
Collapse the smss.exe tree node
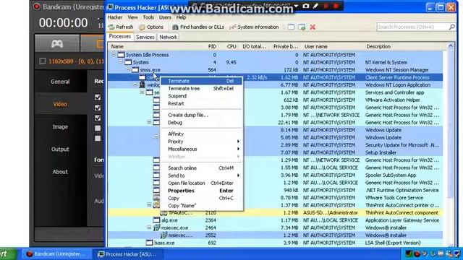pos(128,69)
